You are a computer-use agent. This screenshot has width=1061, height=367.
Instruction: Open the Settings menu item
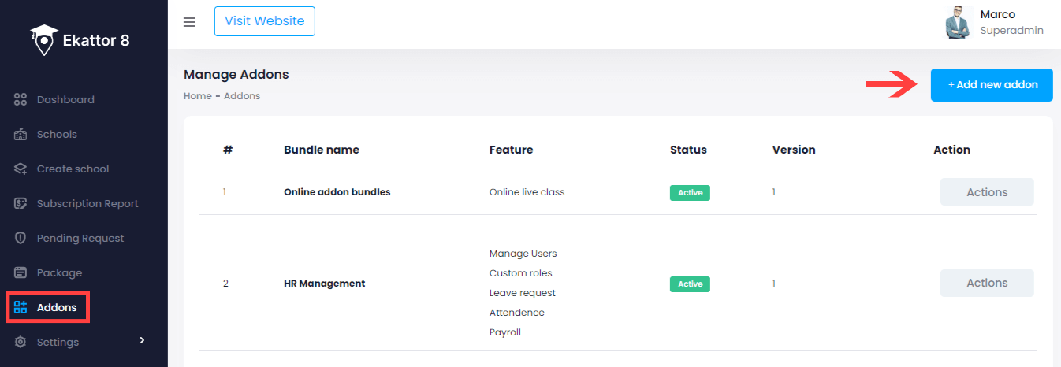coord(58,343)
